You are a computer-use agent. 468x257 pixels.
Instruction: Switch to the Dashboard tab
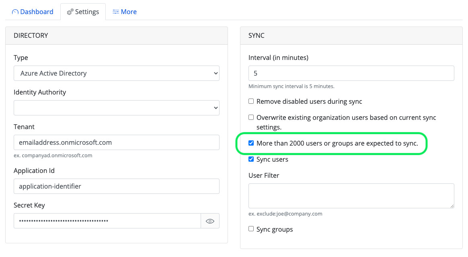(x=36, y=12)
